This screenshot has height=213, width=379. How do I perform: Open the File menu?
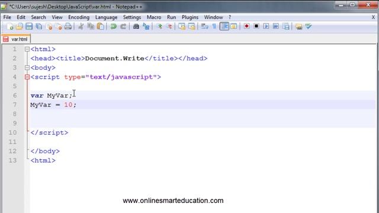pos(7,17)
